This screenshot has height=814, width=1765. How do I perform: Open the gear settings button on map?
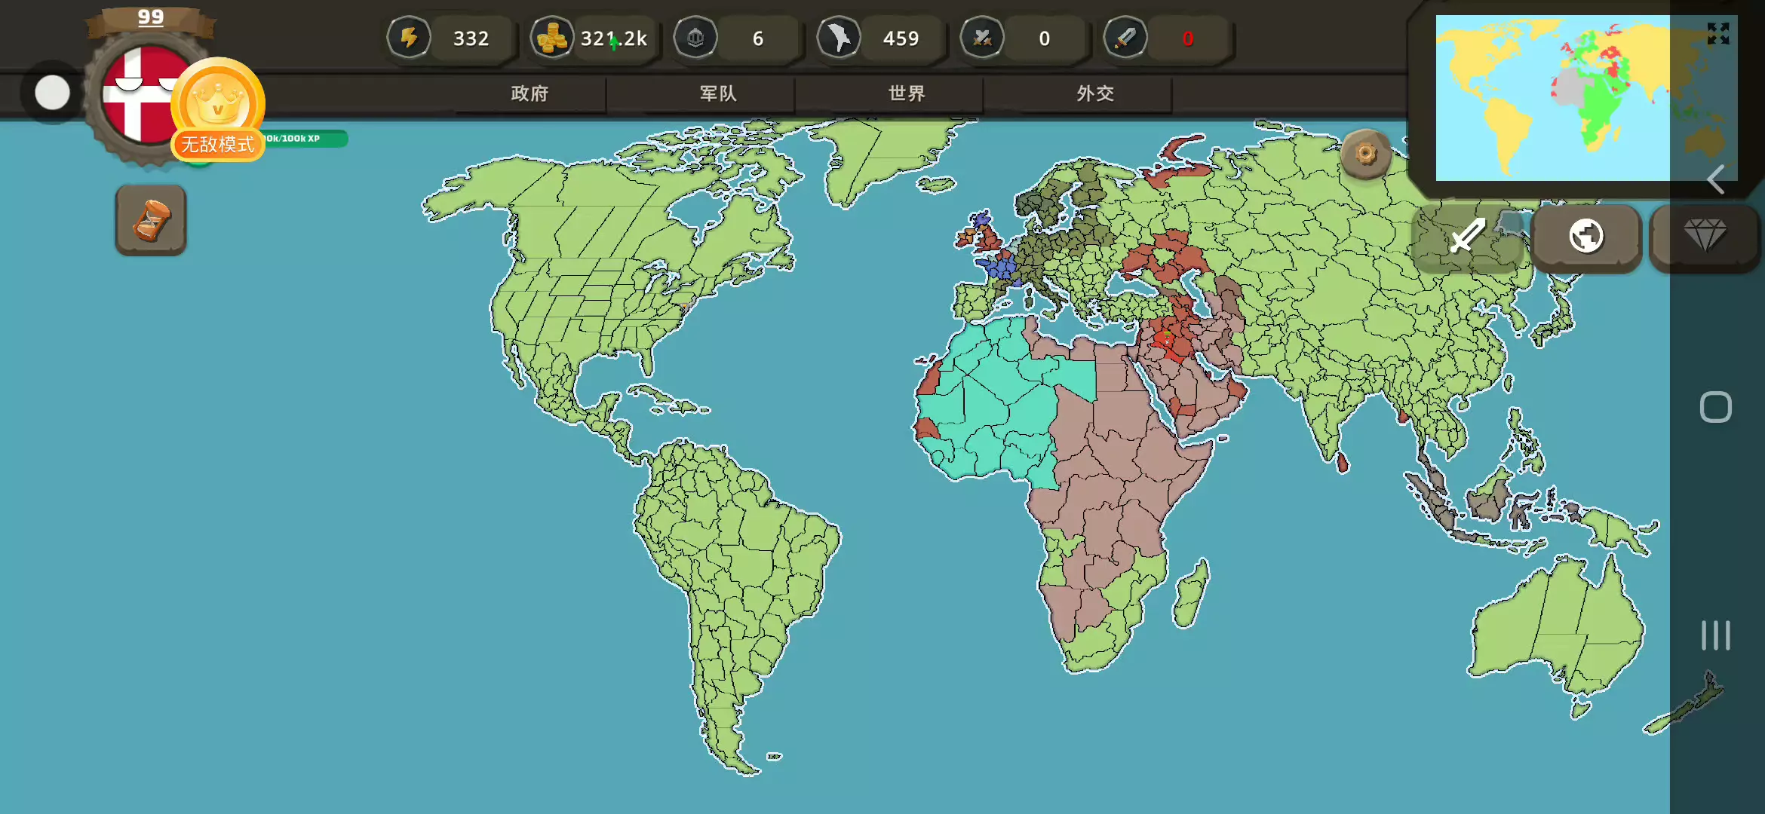1365,154
